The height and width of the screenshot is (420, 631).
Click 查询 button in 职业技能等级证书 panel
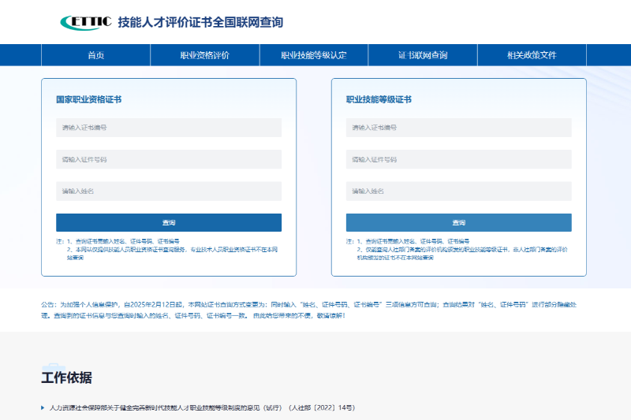click(x=459, y=223)
